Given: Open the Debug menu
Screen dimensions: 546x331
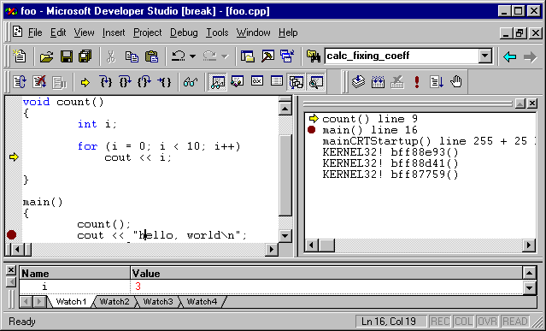Looking at the screenshot, I should coord(184,33).
